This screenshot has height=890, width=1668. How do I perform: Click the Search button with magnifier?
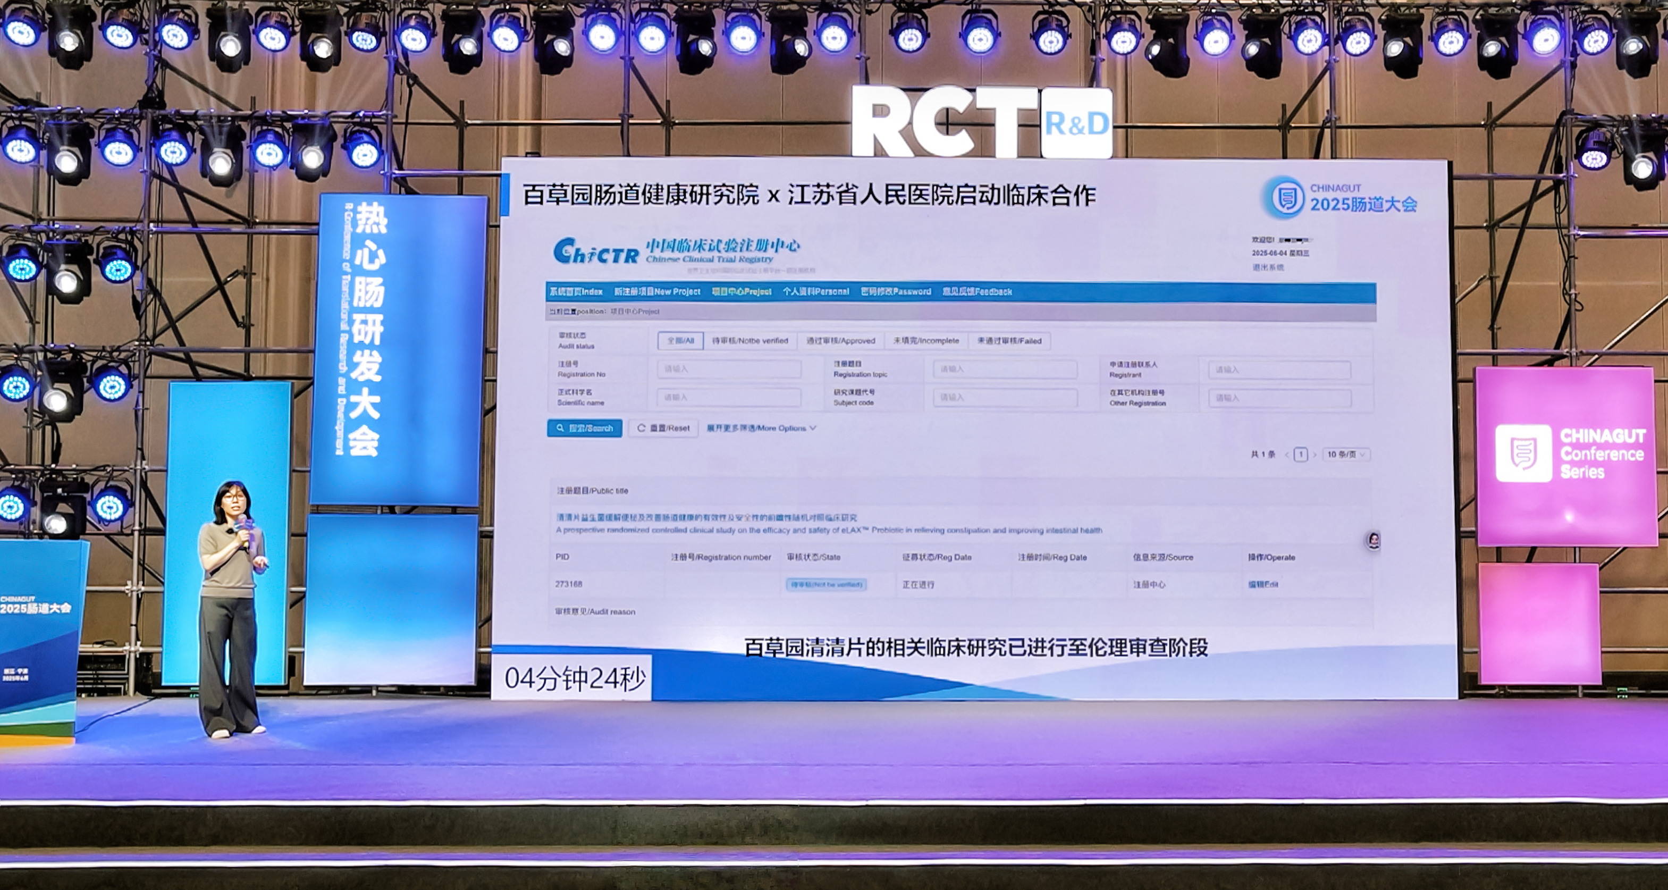(x=584, y=428)
